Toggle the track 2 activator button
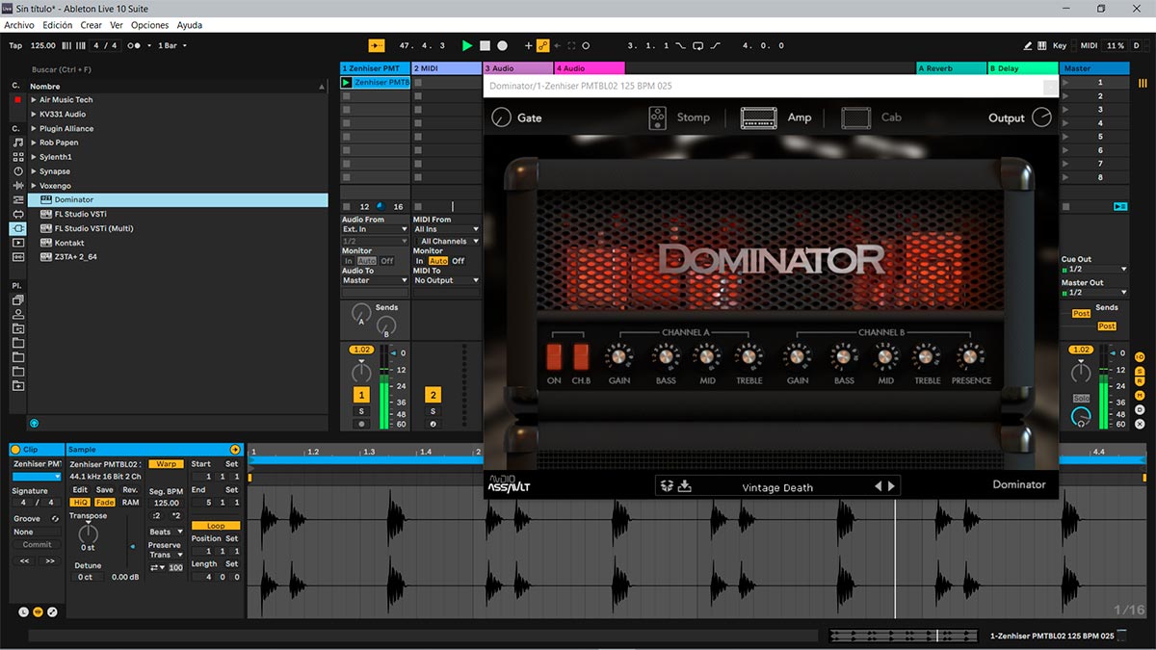Image resolution: width=1156 pixels, height=650 pixels. [433, 395]
